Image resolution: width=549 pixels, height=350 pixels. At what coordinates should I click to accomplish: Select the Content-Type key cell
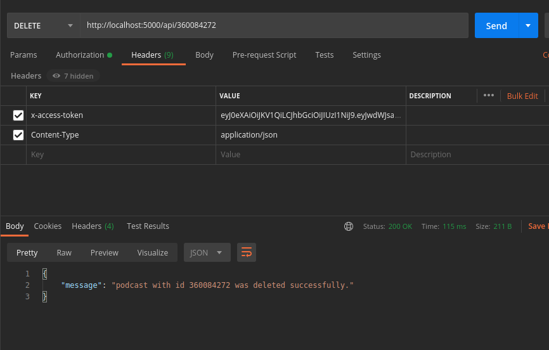click(x=121, y=135)
